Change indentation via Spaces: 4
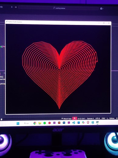The width and height of the screenshot is (118, 158). tap(90, 118)
